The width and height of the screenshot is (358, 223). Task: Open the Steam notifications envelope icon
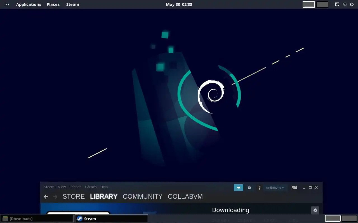pos(249,188)
